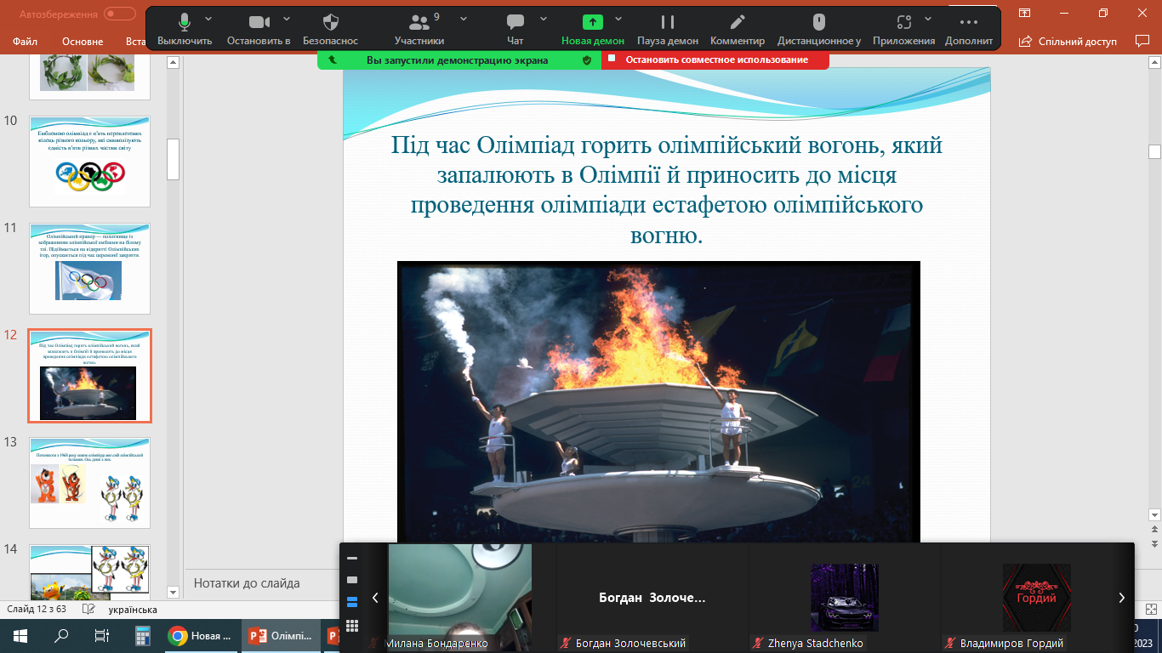Expand new share options arrow
This screenshot has height=653, width=1162.
618,19
